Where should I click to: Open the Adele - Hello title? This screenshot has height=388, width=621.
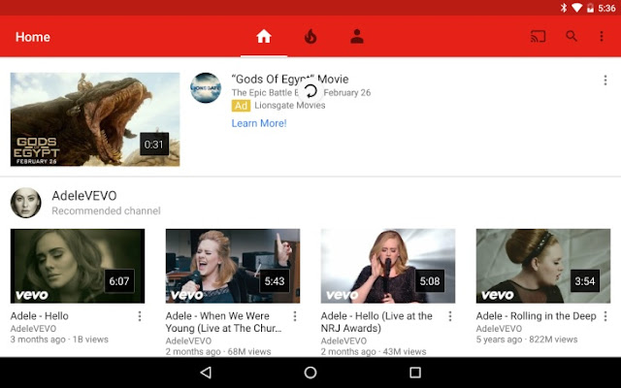tap(40, 316)
